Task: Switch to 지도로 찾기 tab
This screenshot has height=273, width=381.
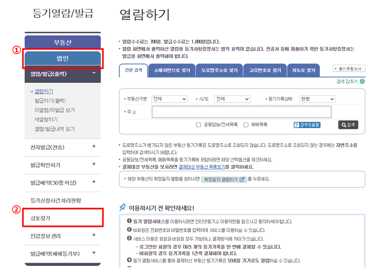Action: 304,71
